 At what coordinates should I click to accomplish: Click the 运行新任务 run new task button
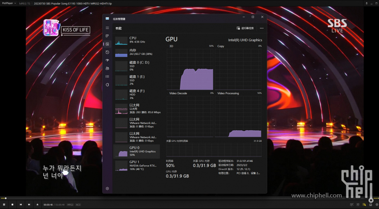[245, 28]
